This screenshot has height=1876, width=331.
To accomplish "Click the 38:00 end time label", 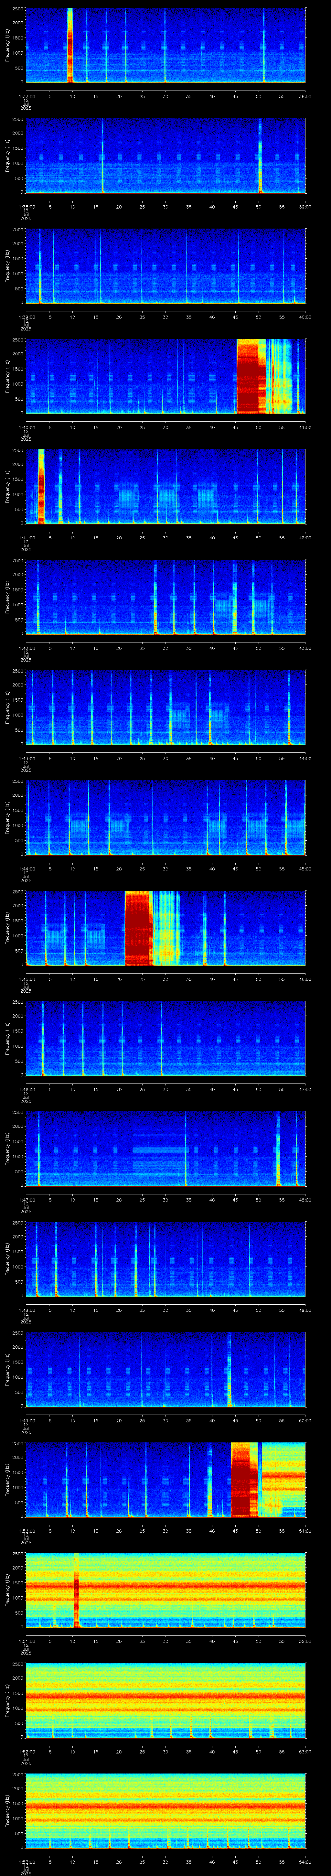I will coord(305,96).
